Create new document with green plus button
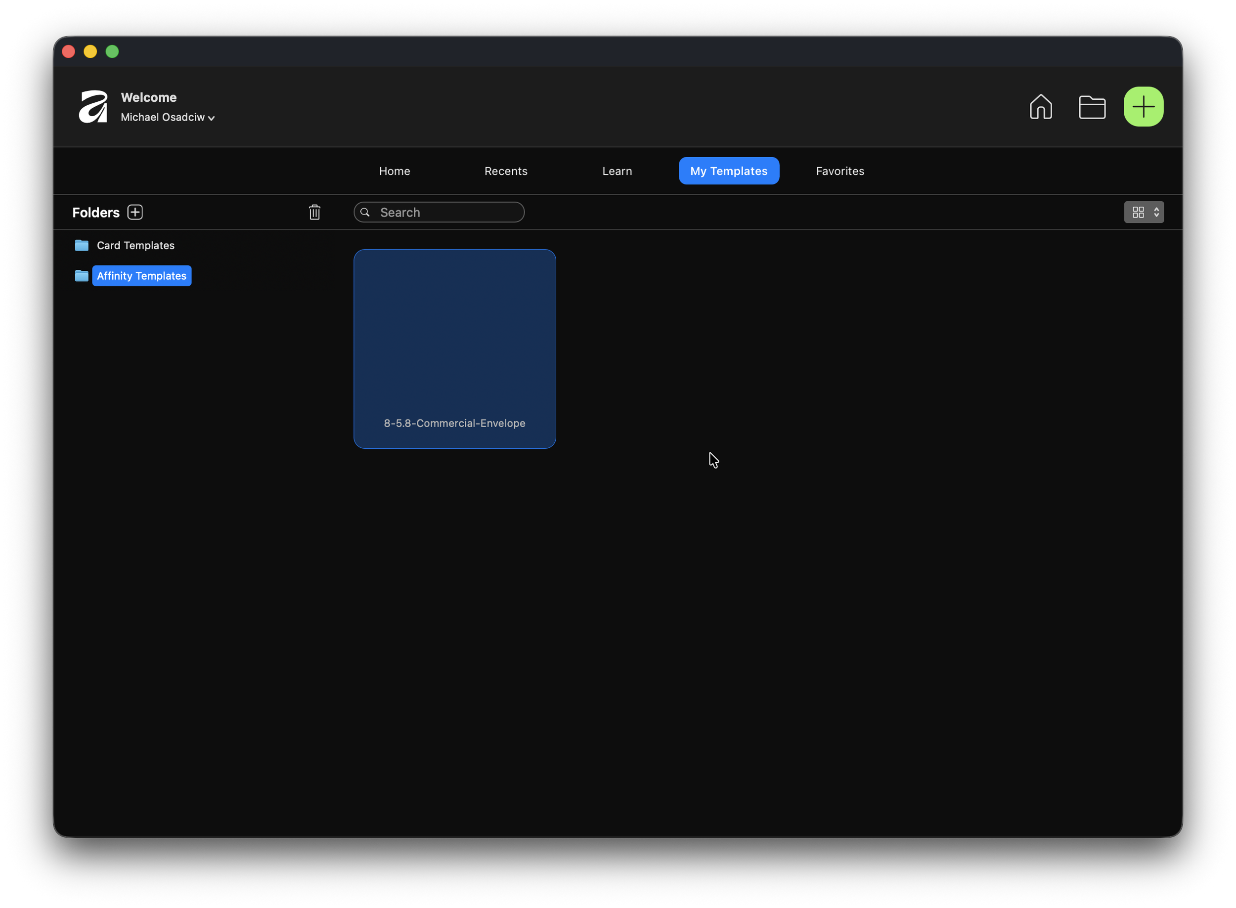This screenshot has width=1236, height=908. pos(1143,107)
